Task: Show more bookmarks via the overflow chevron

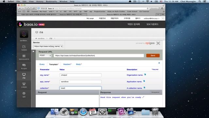Action: [164, 11]
